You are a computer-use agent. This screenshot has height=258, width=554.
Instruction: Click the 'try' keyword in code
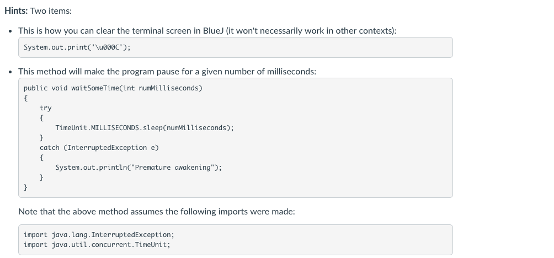click(46, 108)
